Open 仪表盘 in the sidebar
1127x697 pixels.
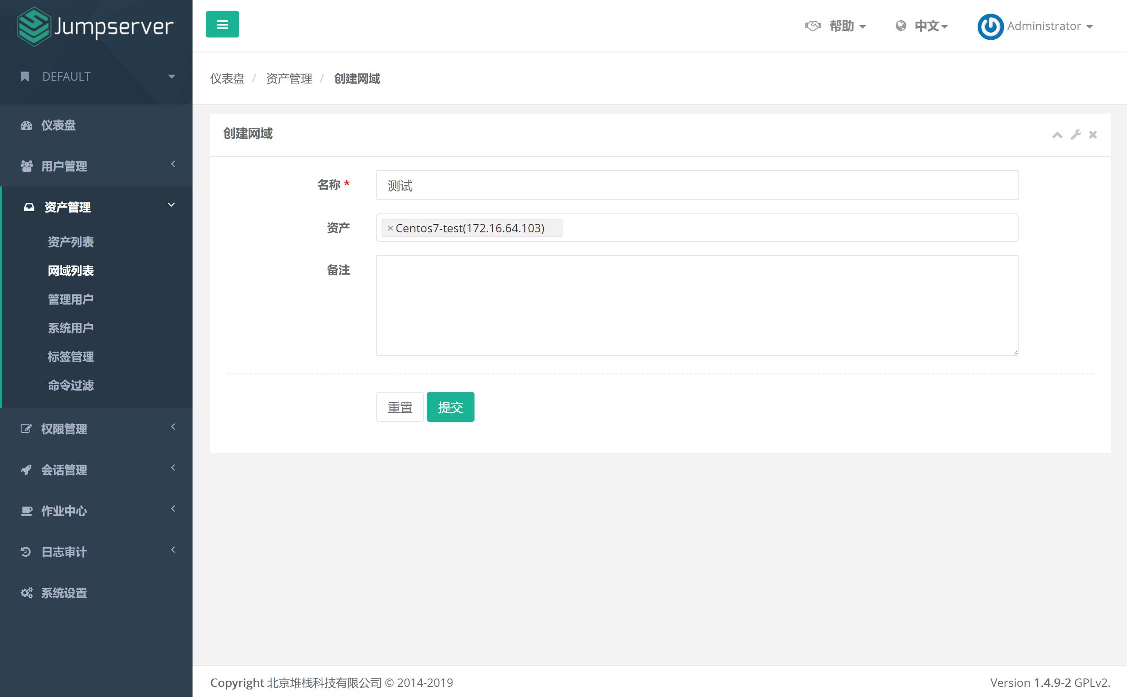tap(59, 125)
